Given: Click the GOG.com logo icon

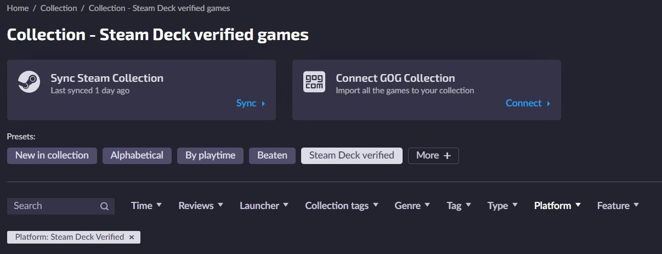Looking at the screenshot, I should click(314, 82).
